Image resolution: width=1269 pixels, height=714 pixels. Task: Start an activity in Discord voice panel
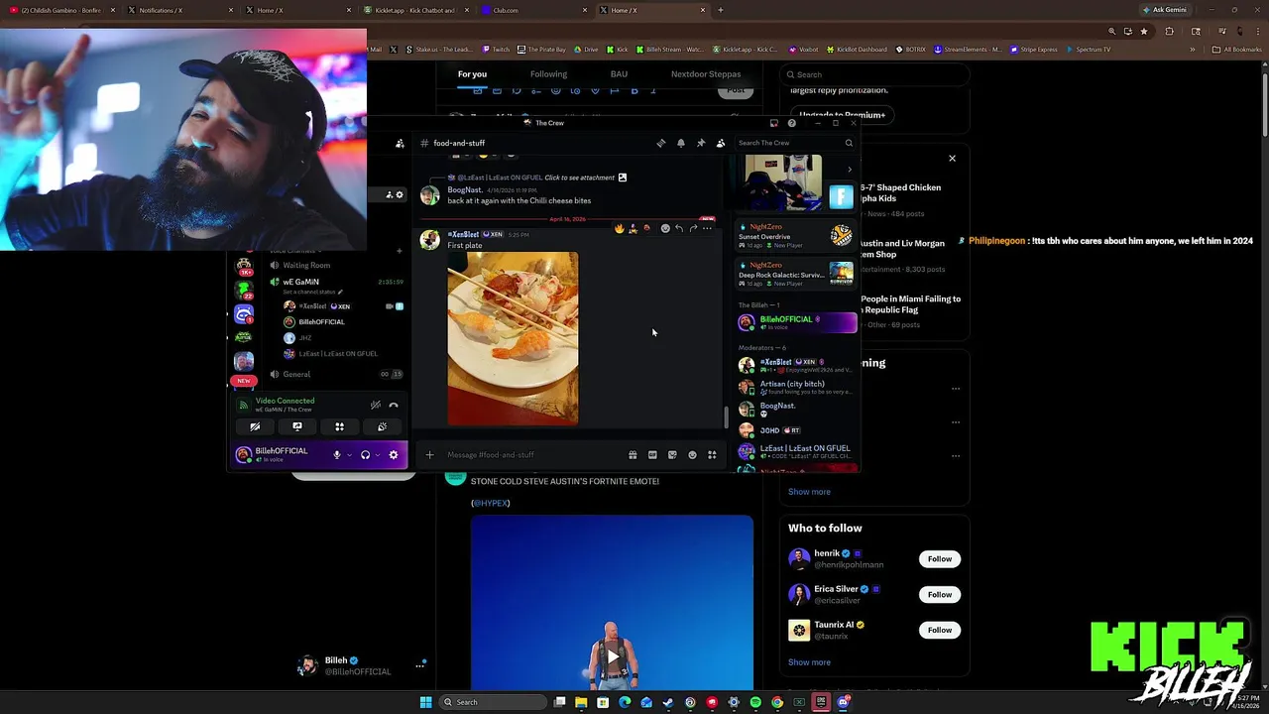click(339, 426)
